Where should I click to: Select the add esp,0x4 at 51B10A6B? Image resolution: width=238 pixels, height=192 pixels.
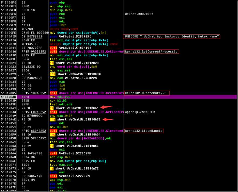(x=60, y=157)
